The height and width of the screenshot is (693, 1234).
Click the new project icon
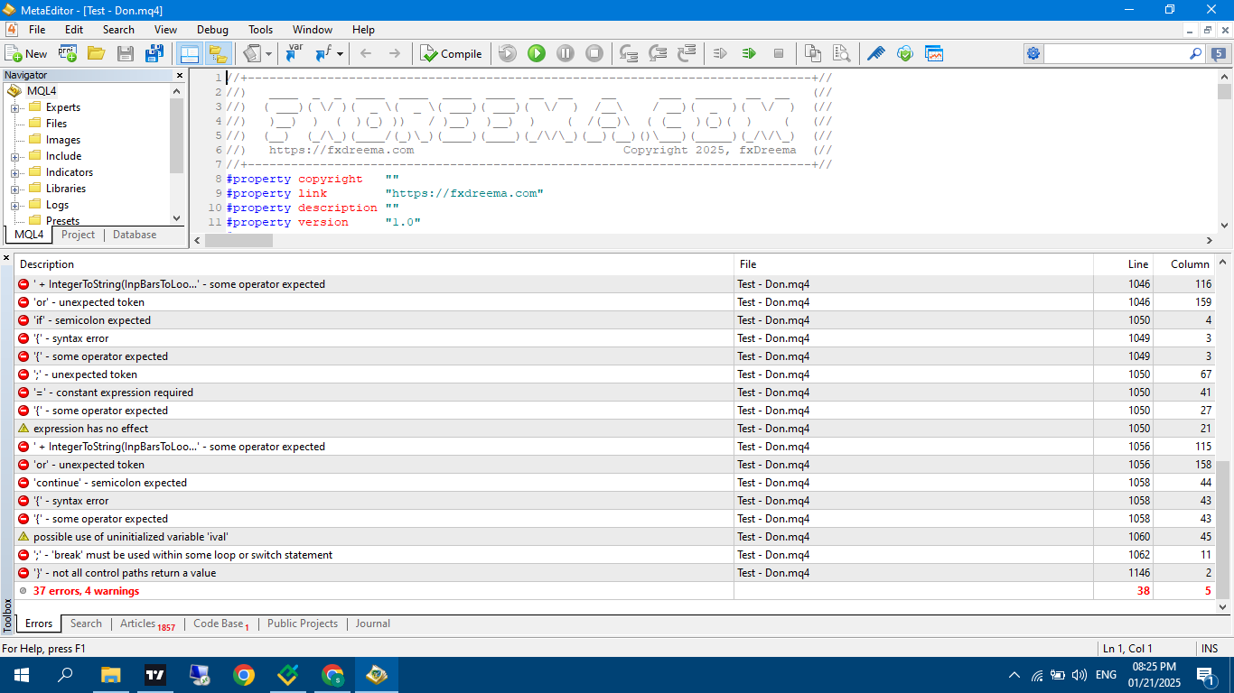(x=68, y=54)
